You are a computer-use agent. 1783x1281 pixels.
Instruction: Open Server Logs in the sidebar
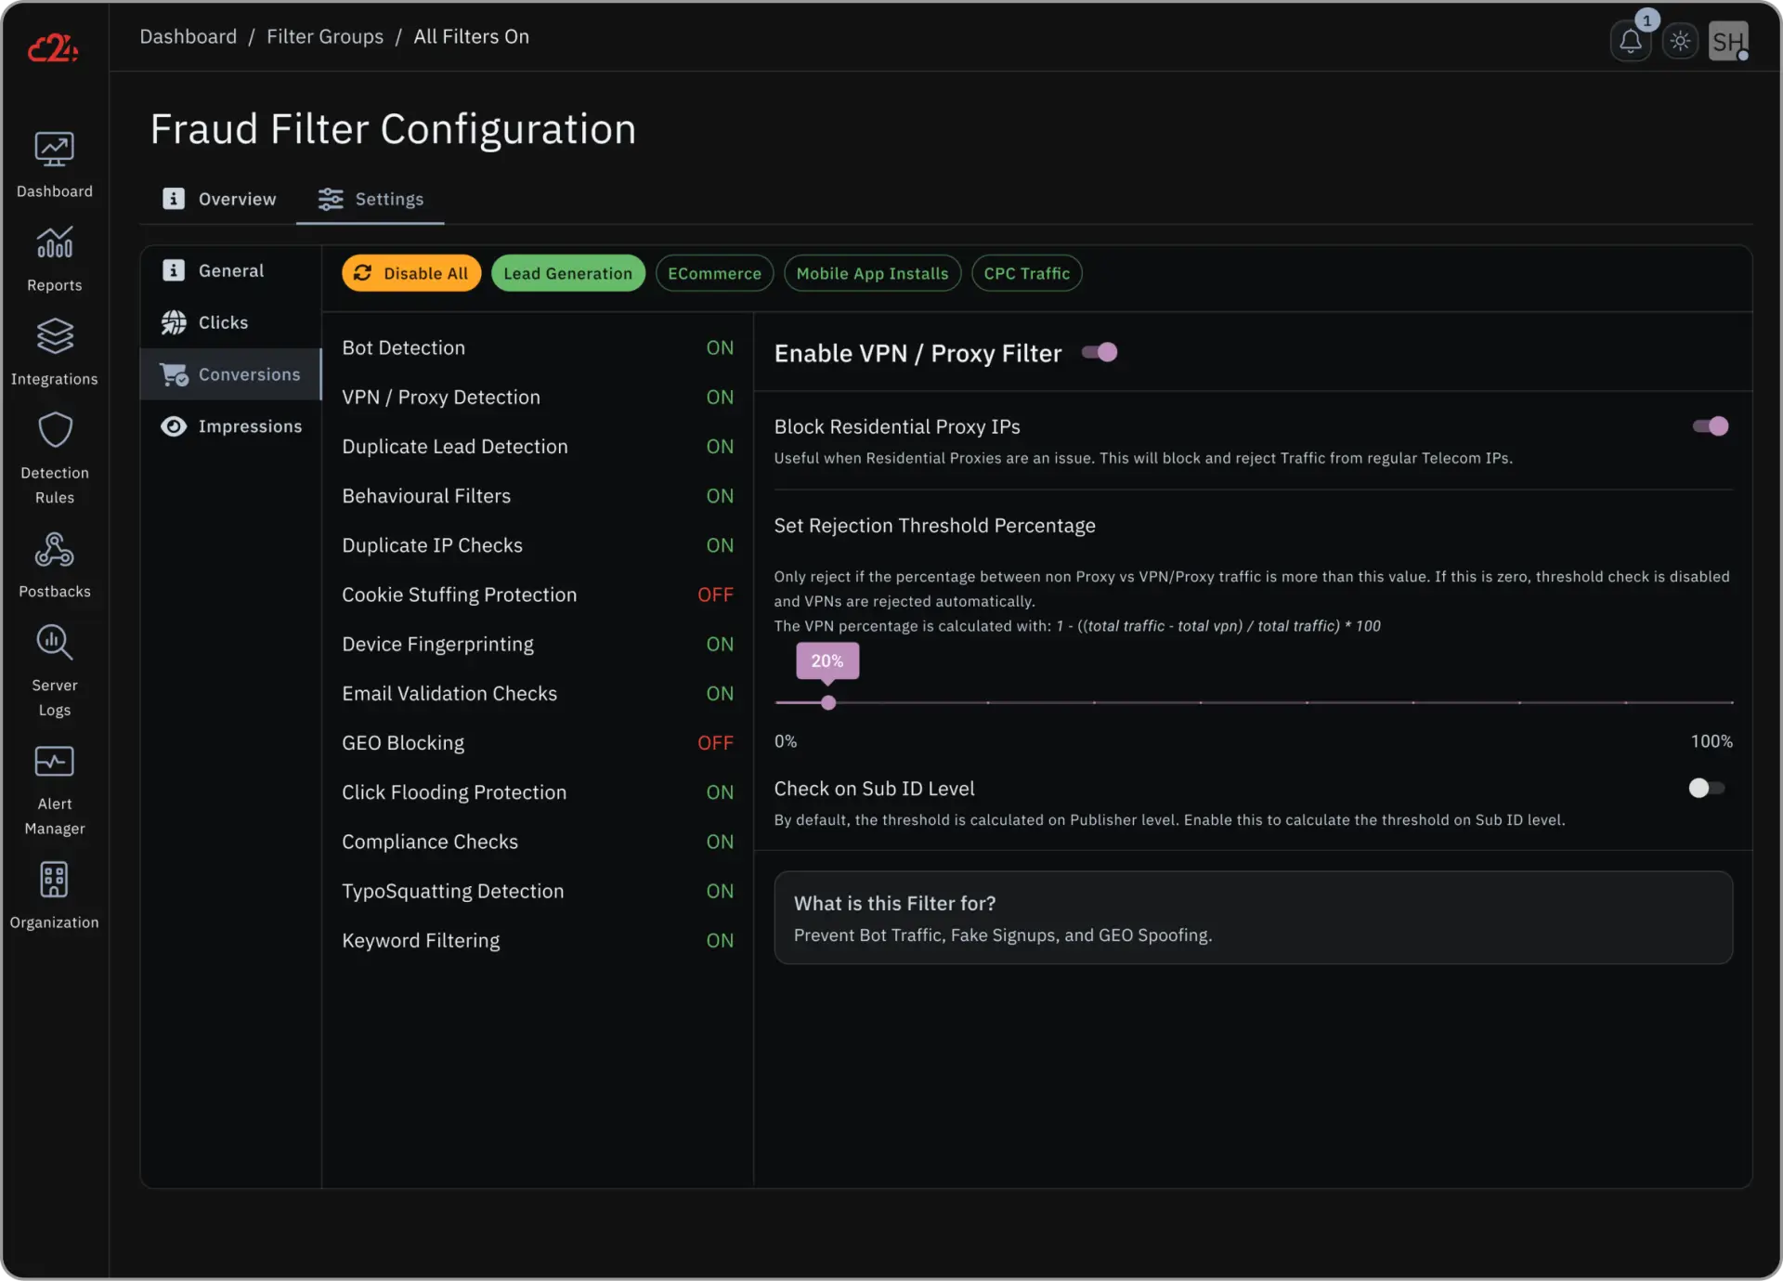pyautogui.click(x=54, y=643)
